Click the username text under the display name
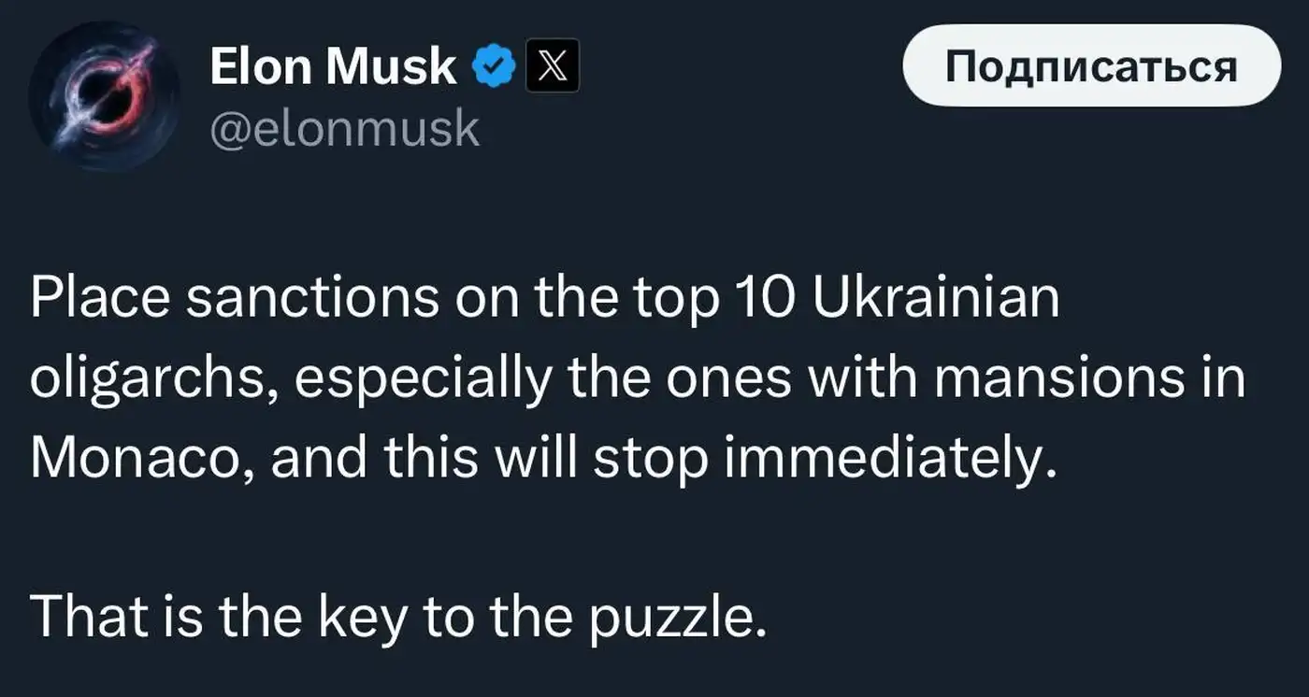 [x=346, y=128]
